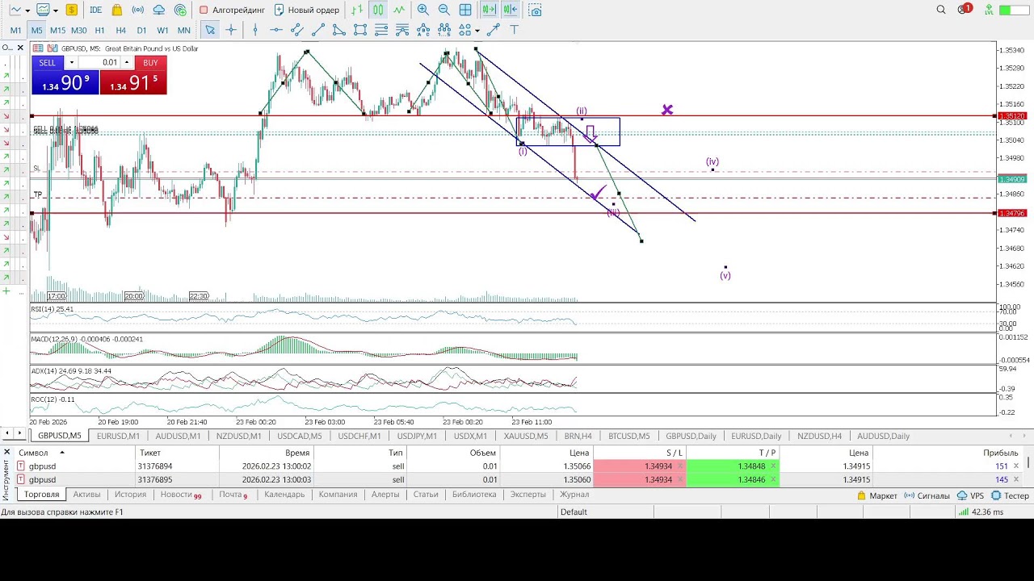Switch chart to line chart style
1034x581 pixels.
(399, 10)
